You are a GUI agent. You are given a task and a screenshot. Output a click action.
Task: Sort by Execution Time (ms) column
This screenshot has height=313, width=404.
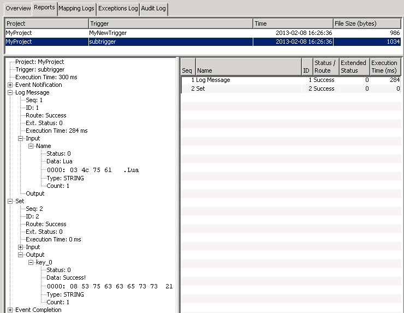click(x=385, y=67)
